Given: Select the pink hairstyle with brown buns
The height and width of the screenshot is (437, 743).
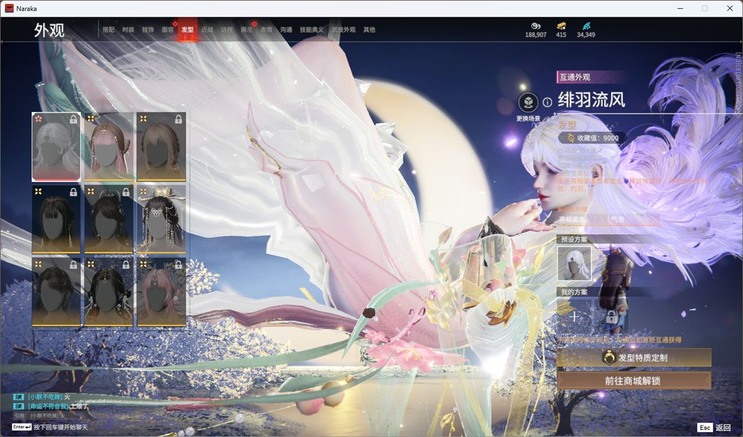Looking at the screenshot, I should point(109,147).
